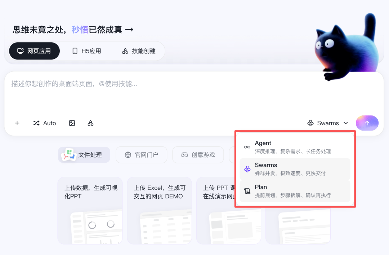389x255 pixels.
Task: Click the plus add attachment icon
Action: pos(17,123)
